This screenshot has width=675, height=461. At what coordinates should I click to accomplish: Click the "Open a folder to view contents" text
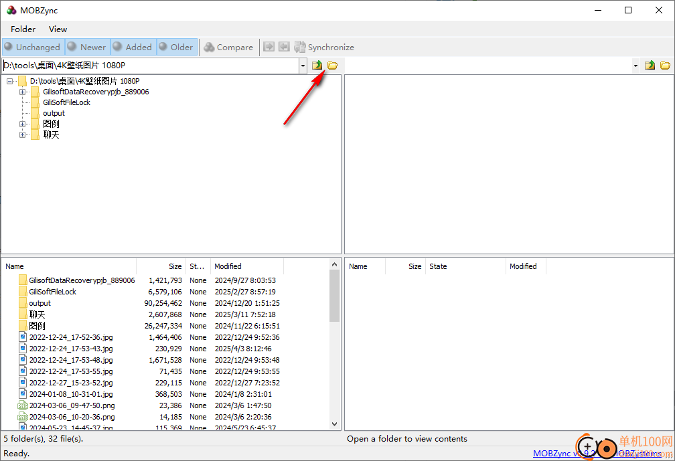tap(407, 439)
